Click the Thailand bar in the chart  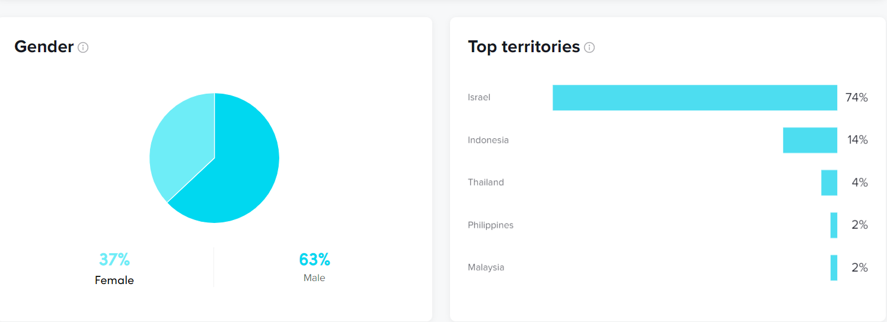[829, 183]
